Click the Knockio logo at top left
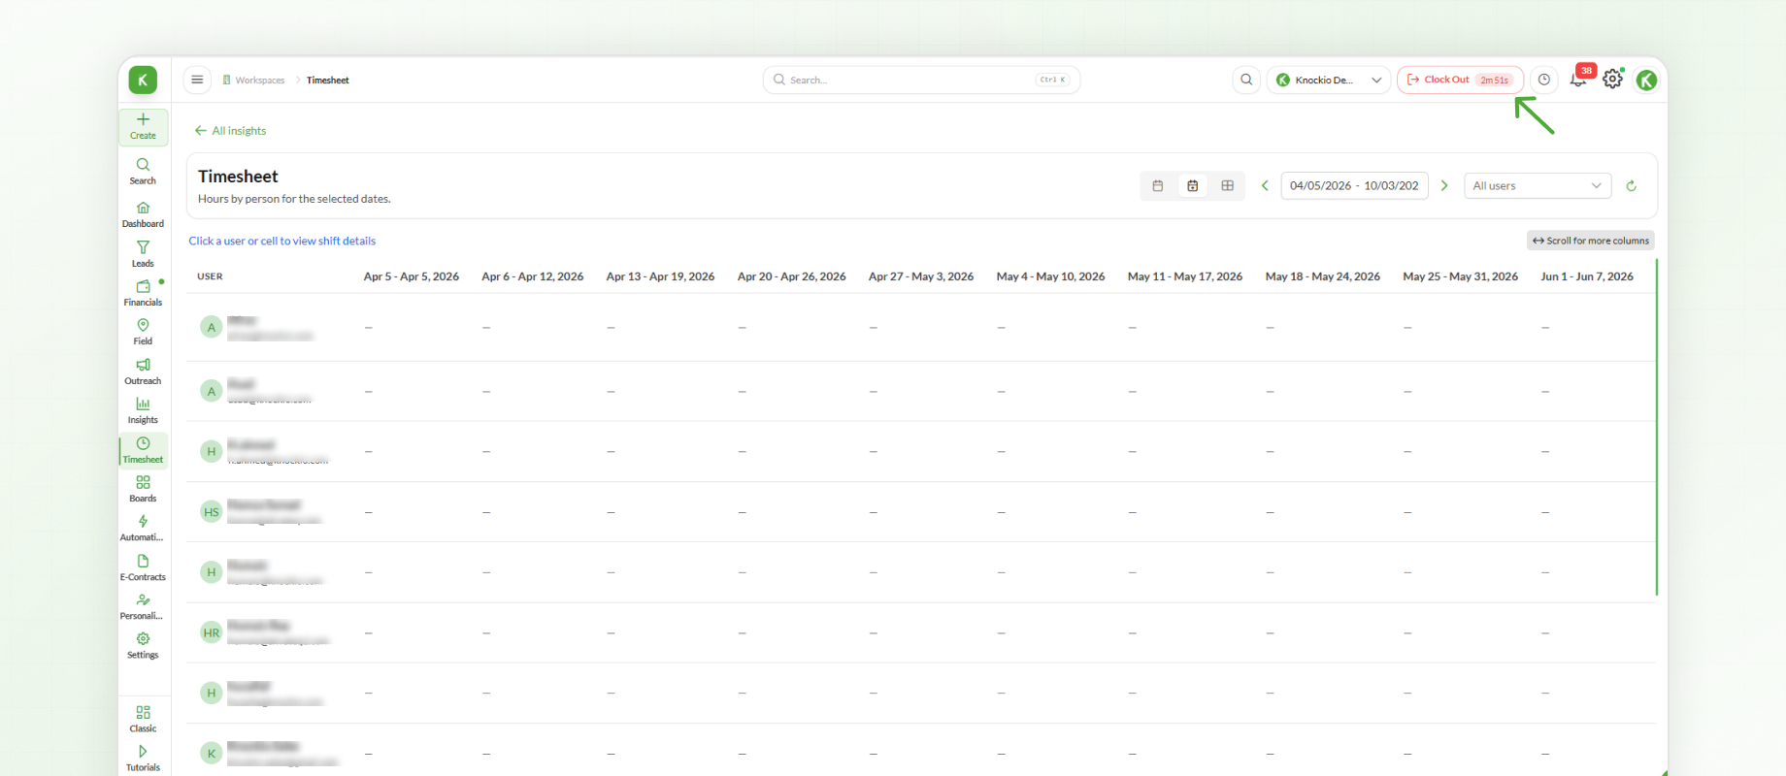Viewport: 1786px width, 776px height. pos(143,81)
